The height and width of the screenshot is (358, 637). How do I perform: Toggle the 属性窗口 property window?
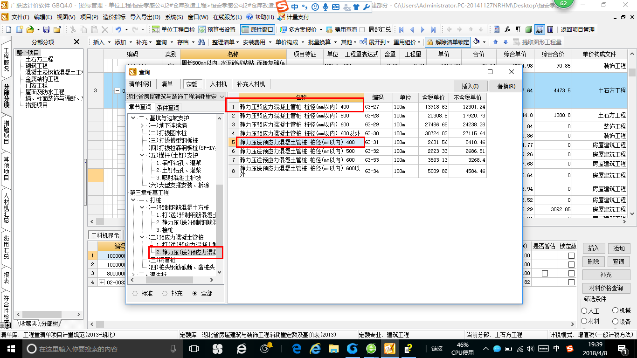(257, 29)
